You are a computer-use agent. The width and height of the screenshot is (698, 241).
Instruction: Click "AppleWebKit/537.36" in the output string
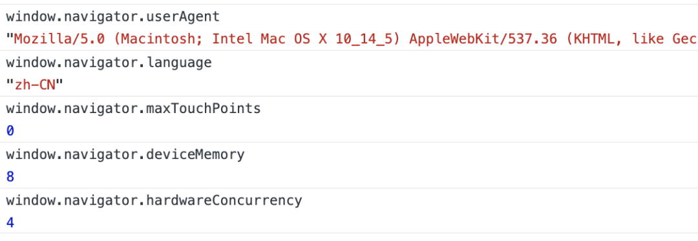[x=483, y=39]
